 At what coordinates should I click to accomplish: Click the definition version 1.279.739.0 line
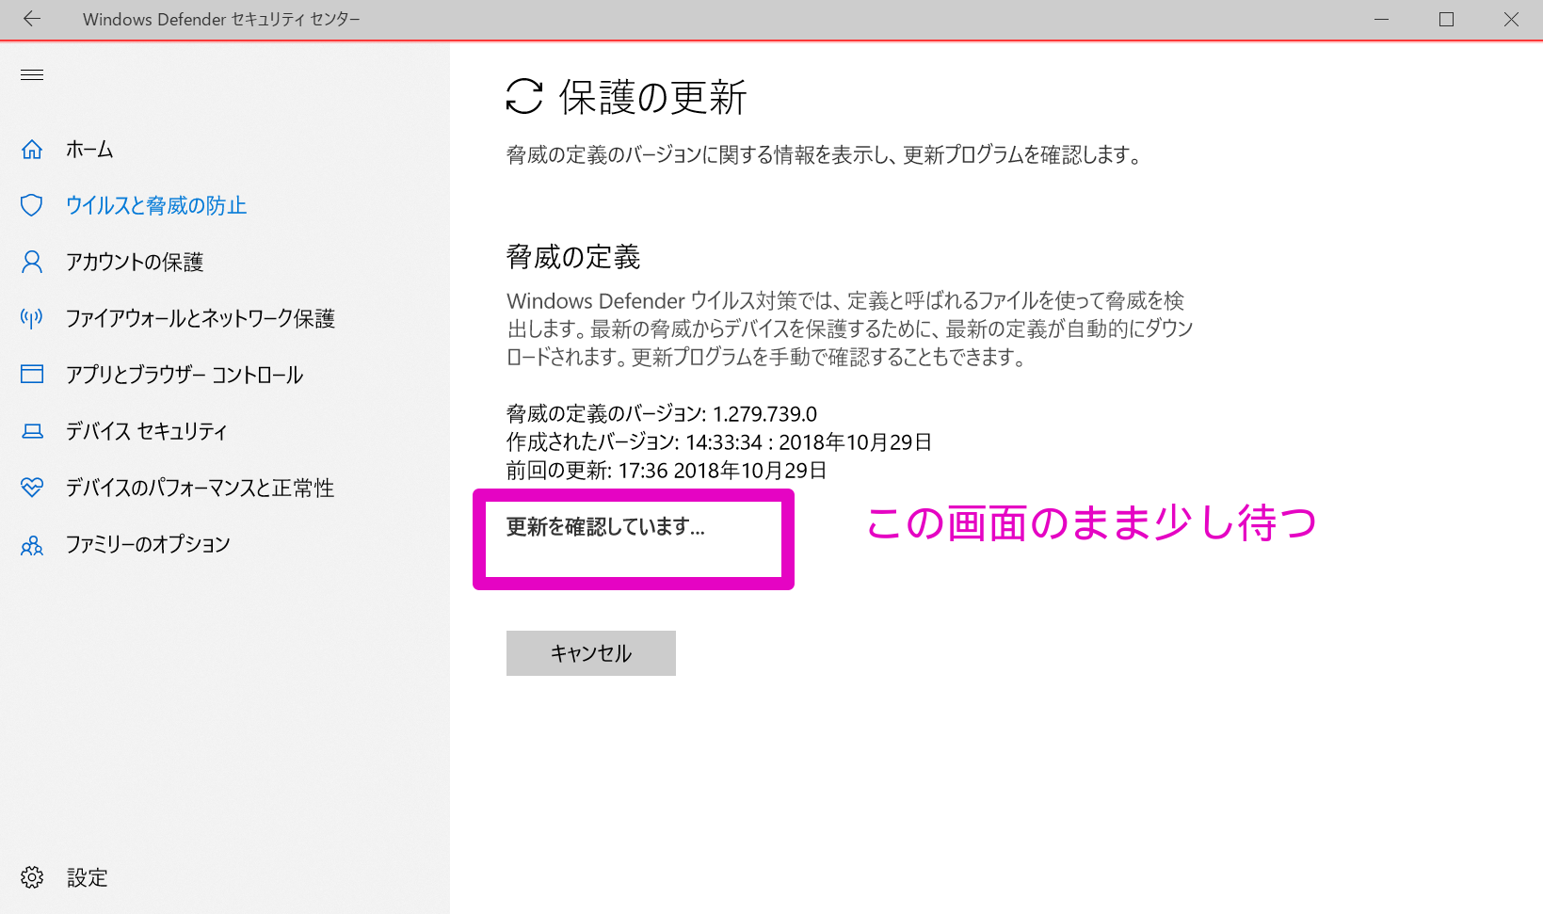point(662,414)
